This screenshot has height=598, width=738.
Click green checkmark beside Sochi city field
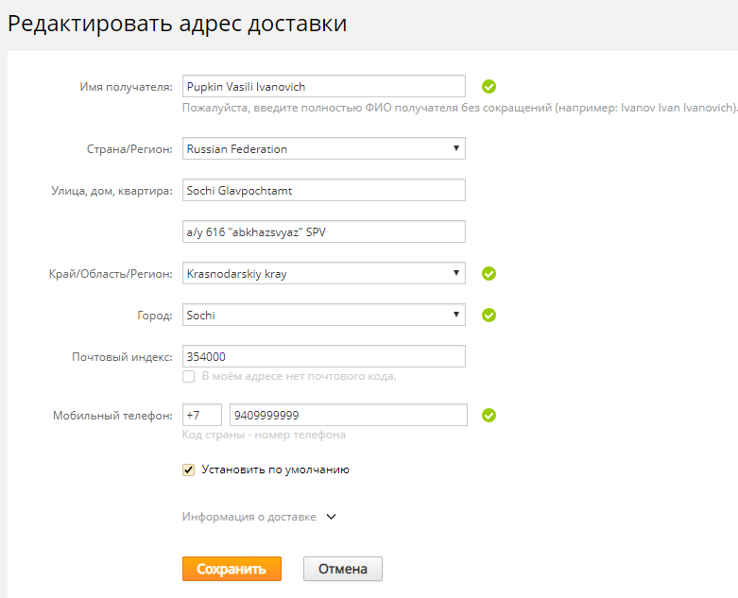[489, 316]
